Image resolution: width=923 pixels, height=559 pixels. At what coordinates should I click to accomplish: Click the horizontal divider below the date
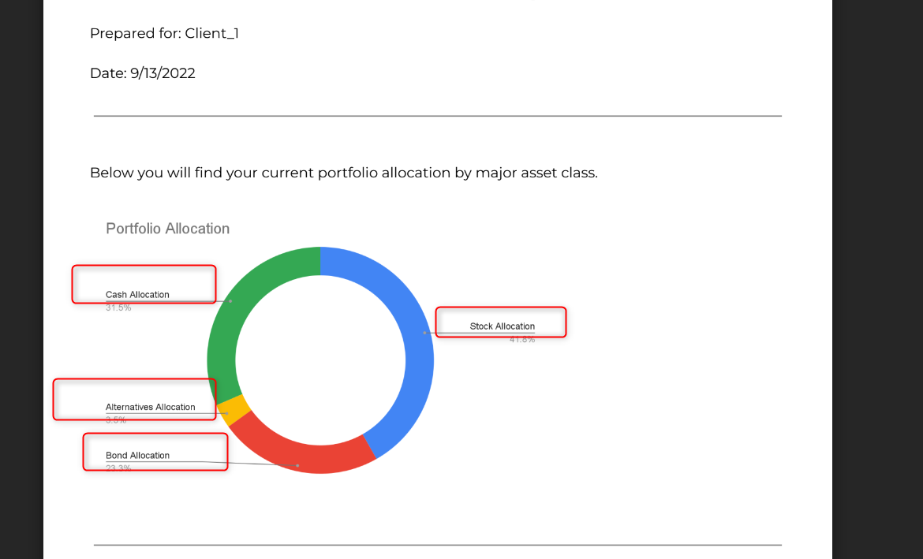click(x=437, y=116)
